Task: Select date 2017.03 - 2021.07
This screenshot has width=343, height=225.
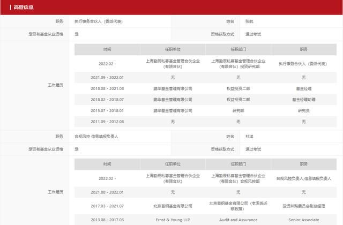Action: point(107,206)
